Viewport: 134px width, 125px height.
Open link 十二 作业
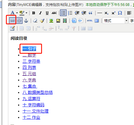tap(31, 117)
